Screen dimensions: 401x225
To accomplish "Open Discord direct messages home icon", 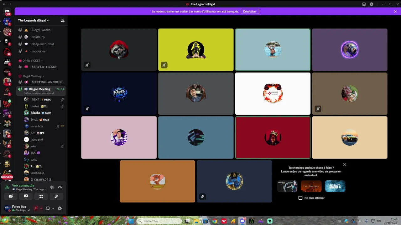I will click(x=7, y=12).
